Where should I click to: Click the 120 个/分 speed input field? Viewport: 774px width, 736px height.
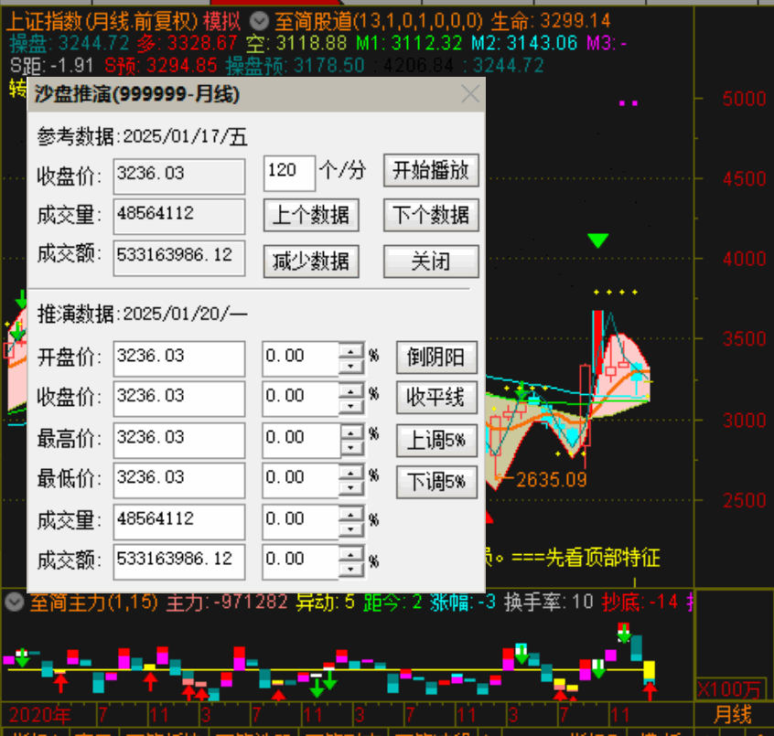(x=288, y=172)
